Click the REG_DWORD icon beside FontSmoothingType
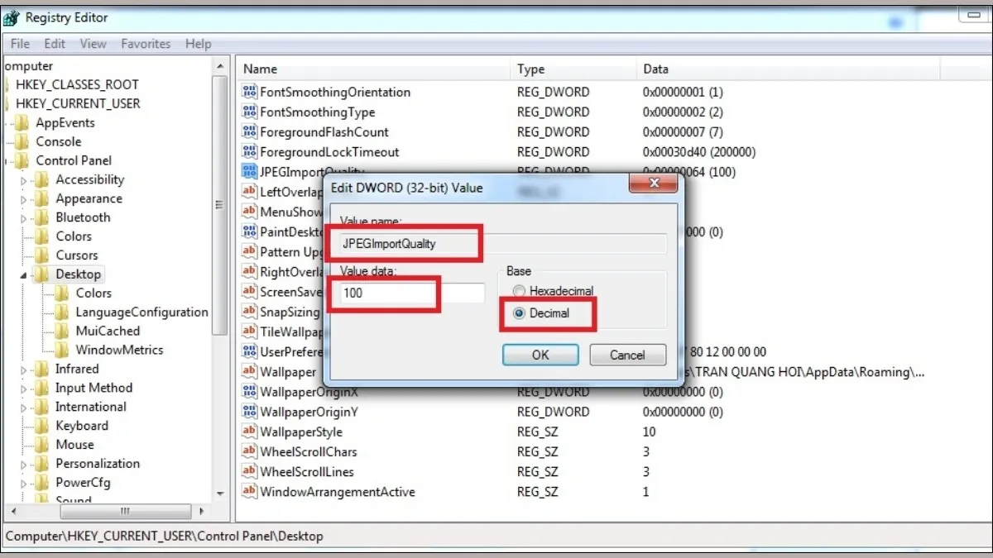This screenshot has width=993, height=558. (x=249, y=112)
